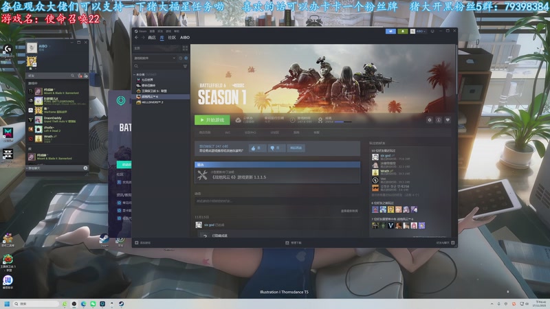
Task: Open game settings gear icon
Action: (x=429, y=120)
